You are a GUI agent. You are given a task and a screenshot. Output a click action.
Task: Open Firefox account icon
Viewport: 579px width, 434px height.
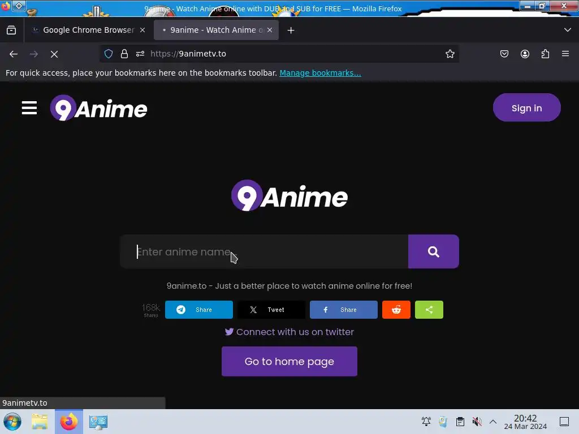coord(525,54)
